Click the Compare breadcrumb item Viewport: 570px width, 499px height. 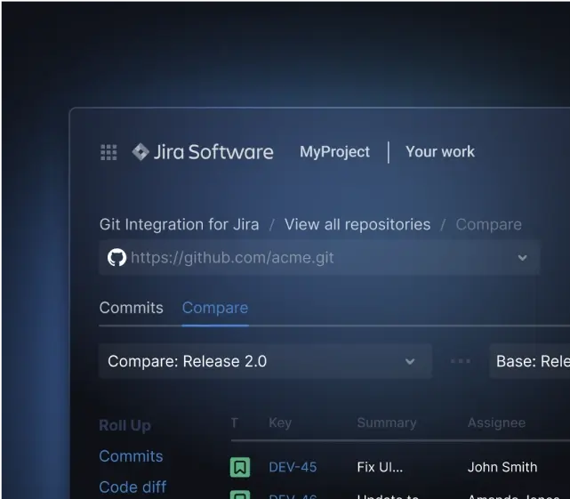pyautogui.click(x=488, y=224)
